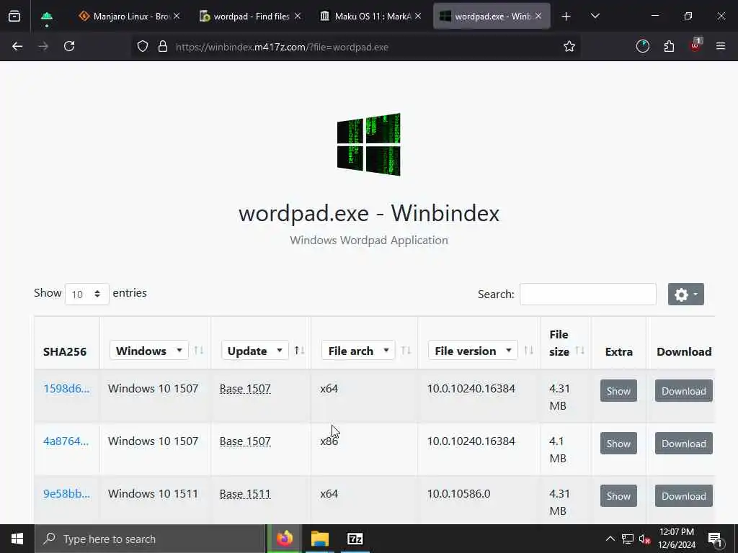Close the Maku OS 11 tab

point(418,17)
